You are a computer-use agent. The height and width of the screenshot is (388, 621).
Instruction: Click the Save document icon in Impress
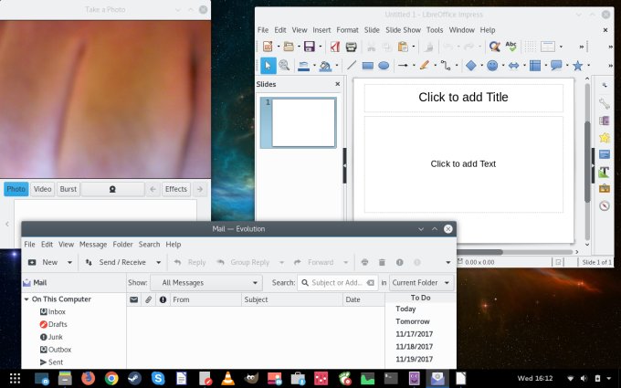(x=310, y=47)
